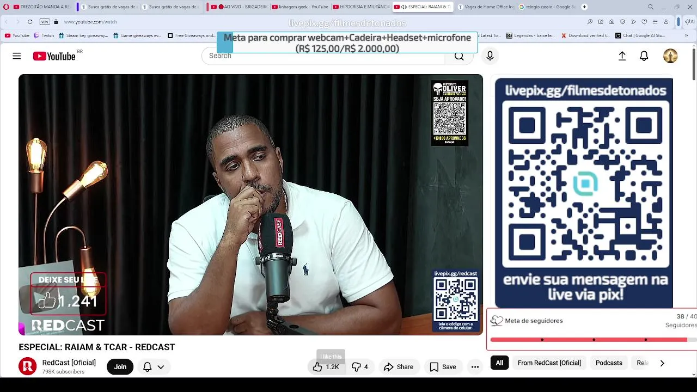Open the Legendas - baixe le bookmark
This screenshot has width=697, height=392.
[x=530, y=35]
